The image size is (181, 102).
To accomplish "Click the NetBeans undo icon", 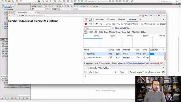I will 17,1.
